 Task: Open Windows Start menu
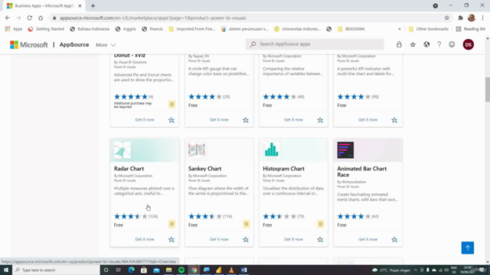click(x=6, y=270)
